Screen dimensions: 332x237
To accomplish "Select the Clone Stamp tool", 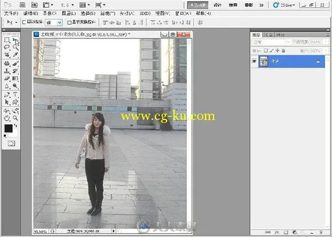I will click(x=7, y=71).
